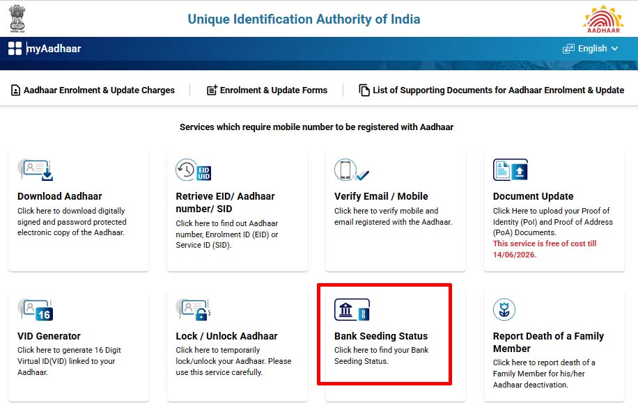Viewport: 638px width, 407px height.
Task: Click 'This service is free of cost till 14/06/2026' text
Action: 545,249
